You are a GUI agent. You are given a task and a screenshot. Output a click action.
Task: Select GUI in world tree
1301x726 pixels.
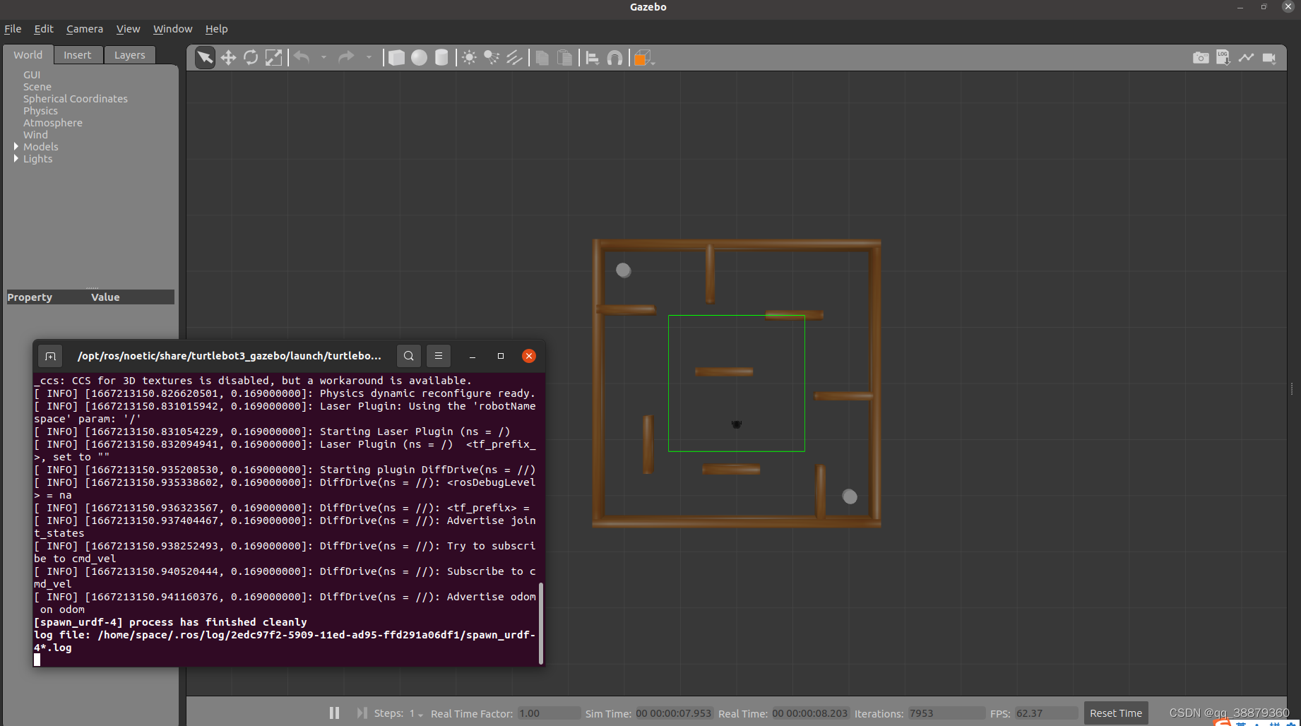(32, 75)
